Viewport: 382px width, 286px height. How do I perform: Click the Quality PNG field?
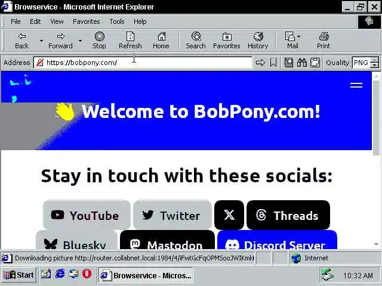pyautogui.click(x=361, y=63)
